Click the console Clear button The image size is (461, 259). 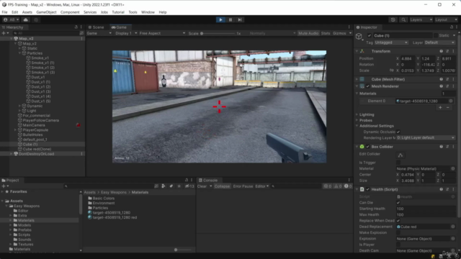click(202, 186)
